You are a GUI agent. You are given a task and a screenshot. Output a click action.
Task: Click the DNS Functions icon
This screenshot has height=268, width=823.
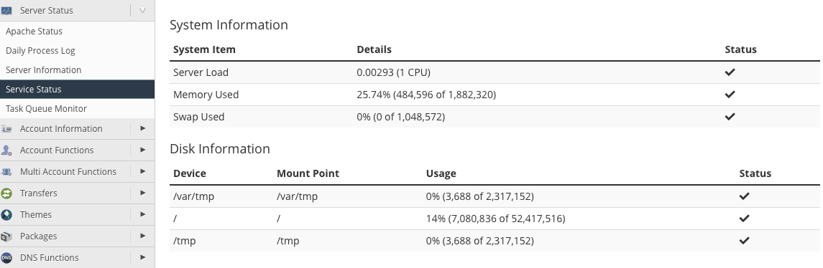click(x=6, y=257)
